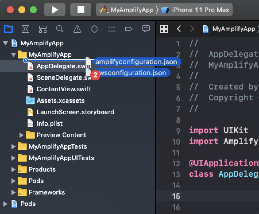Open the Issue navigator warning icon
Image resolution: width=259 pixels, height=214 pixels.
pyautogui.click(x=77, y=29)
